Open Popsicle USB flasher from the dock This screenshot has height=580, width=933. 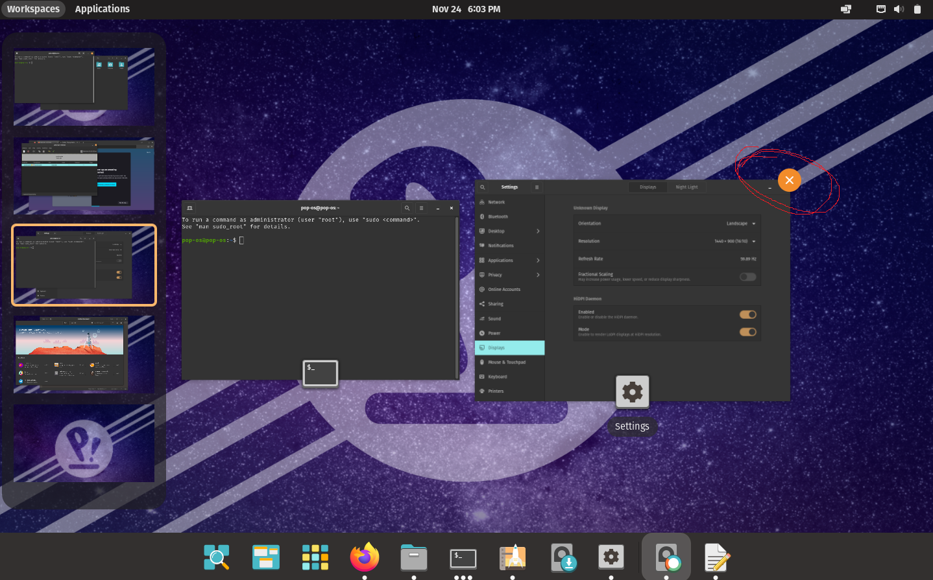pyautogui.click(x=561, y=558)
